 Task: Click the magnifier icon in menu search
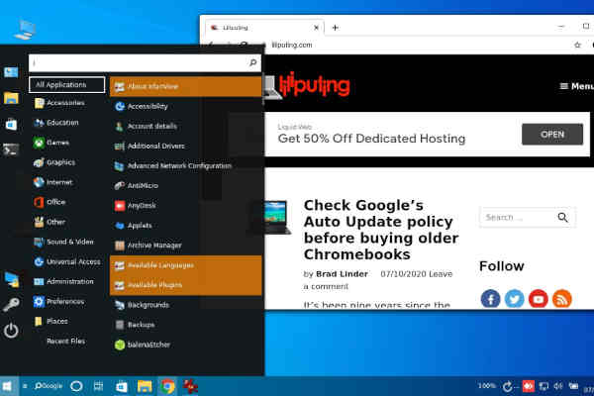pos(252,63)
